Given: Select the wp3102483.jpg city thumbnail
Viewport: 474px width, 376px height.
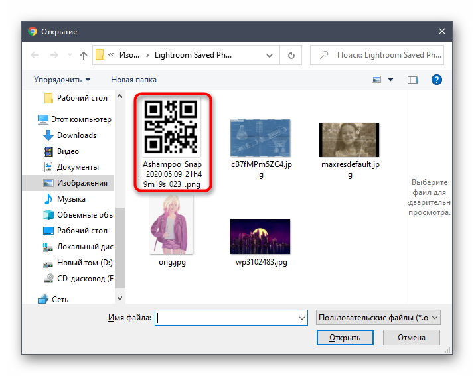Looking at the screenshot, I should pos(260,237).
